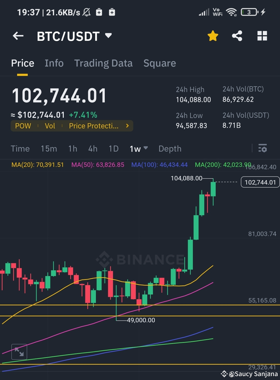Tap the VoWiFi status icon
Viewport: 280px width, 380px height.
[x=217, y=12]
